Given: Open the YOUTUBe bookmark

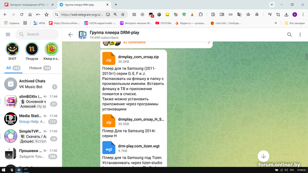Looking at the screenshot, I should pos(163,23).
